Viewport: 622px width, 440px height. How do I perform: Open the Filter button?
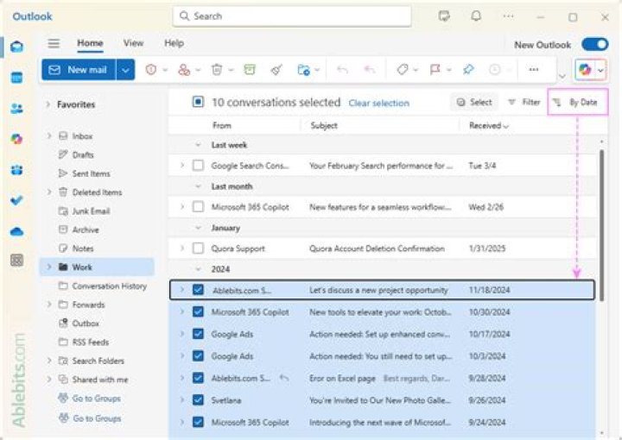(x=524, y=102)
